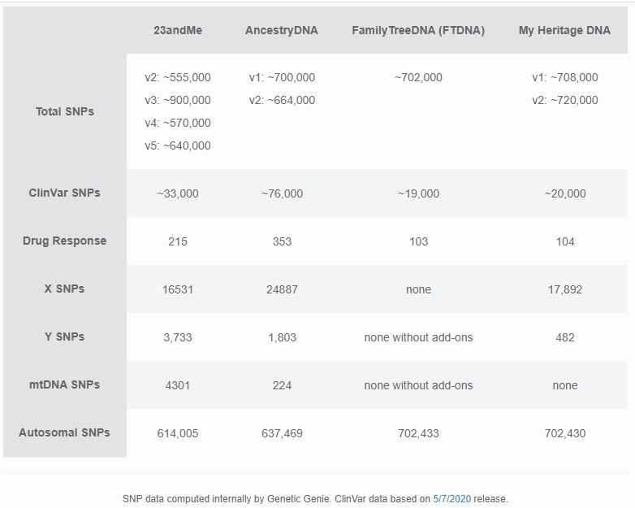Click the 23andMe v3 ~900,000 value
Screen dimensions: 635x508
[x=178, y=100]
